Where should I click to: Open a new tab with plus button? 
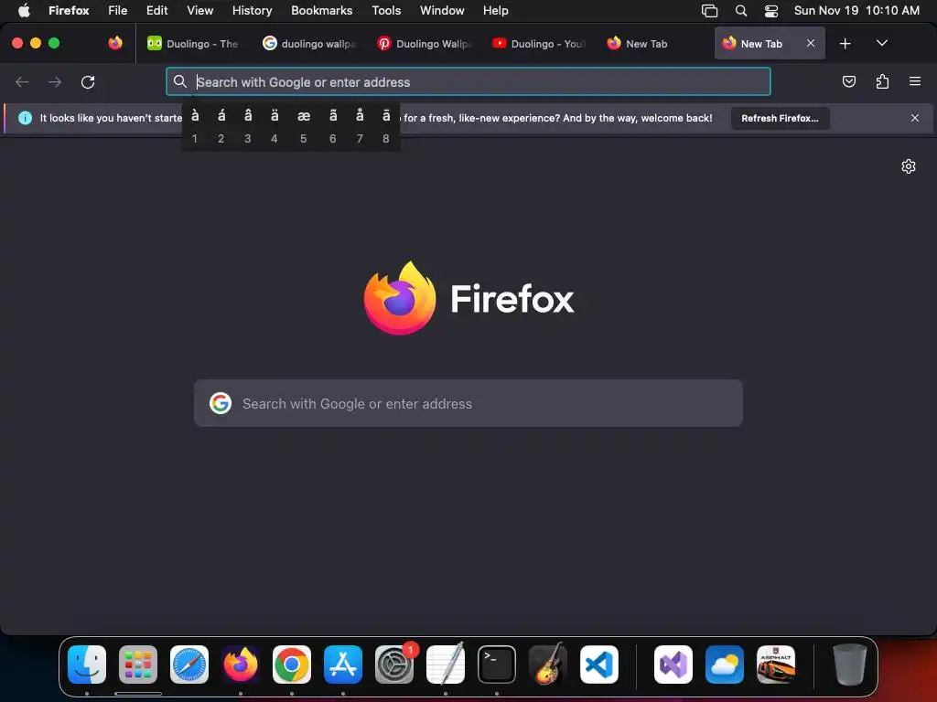pyautogui.click(x=845, y=44)
